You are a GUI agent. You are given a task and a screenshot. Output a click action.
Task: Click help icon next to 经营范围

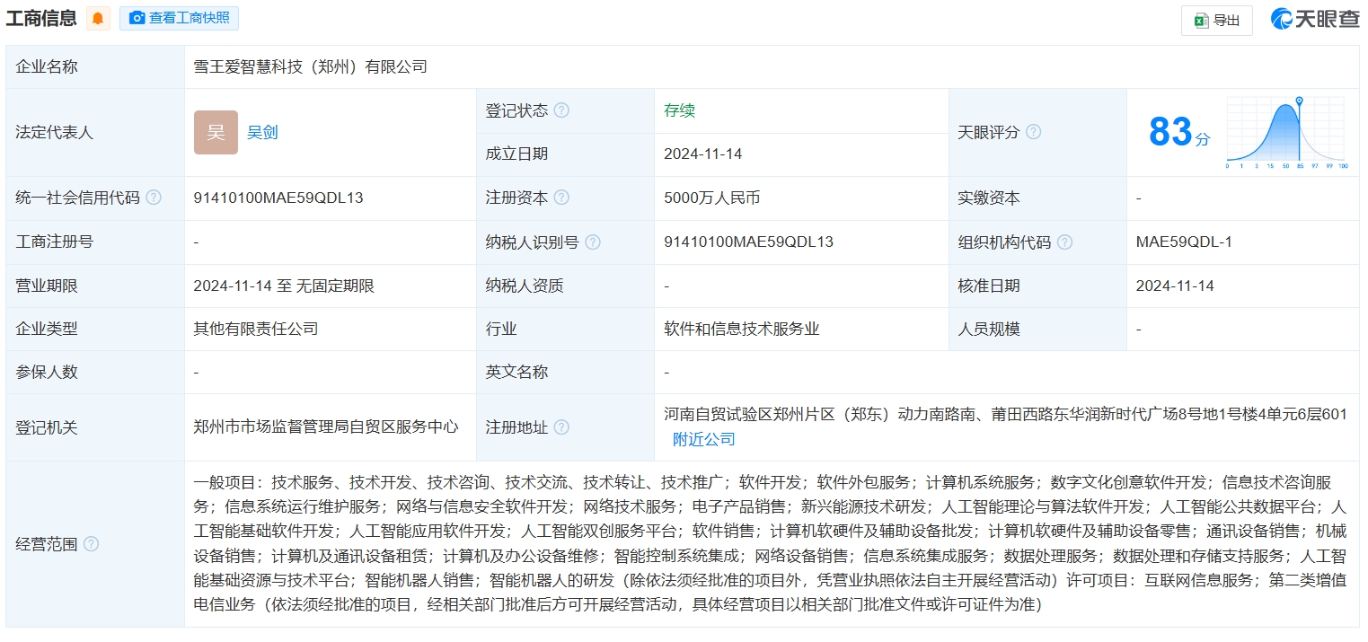coord(91,544)
